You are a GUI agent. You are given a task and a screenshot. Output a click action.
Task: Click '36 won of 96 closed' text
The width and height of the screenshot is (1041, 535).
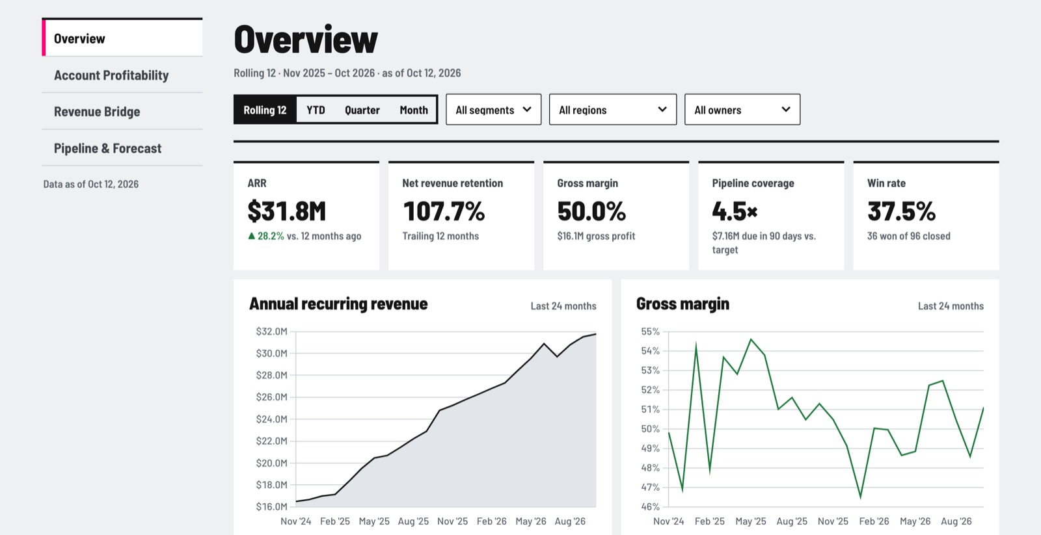pyautogui.click(x=909, y=236)
